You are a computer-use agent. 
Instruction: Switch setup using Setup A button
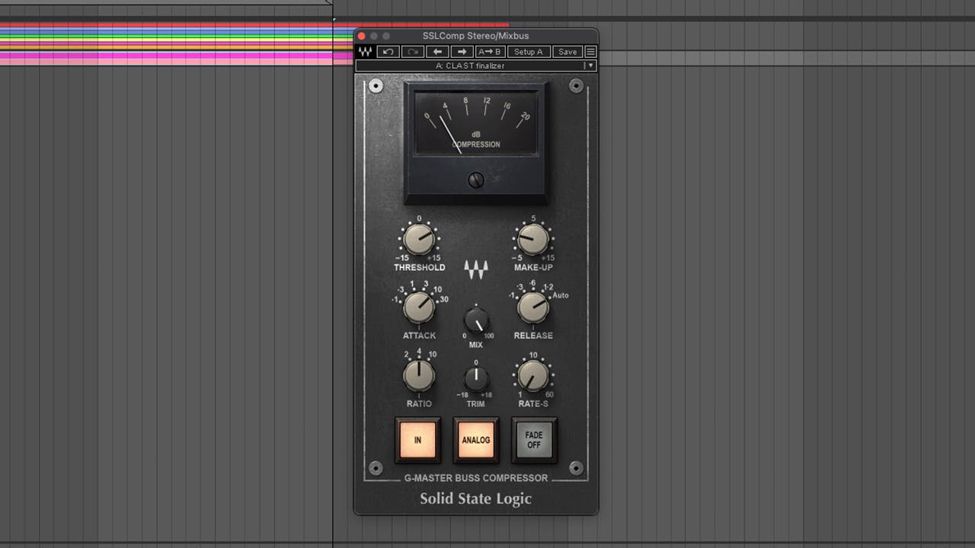[x=529, y=52]
